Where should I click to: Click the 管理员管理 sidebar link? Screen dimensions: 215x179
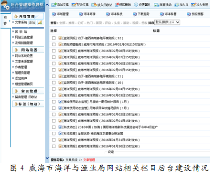pos(22,73)
